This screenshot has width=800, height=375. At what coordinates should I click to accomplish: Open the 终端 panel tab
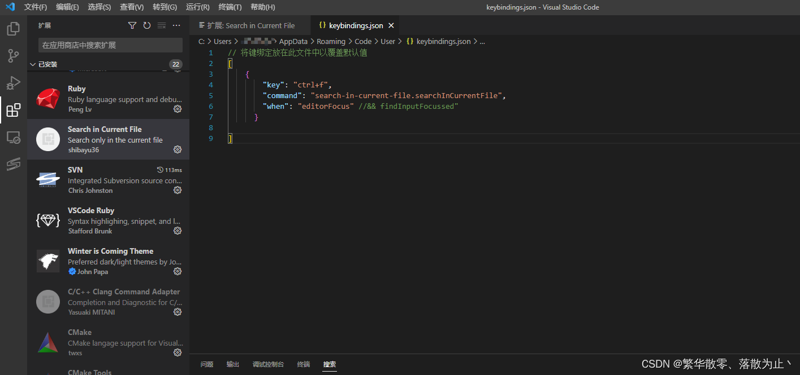pos(304,364)
